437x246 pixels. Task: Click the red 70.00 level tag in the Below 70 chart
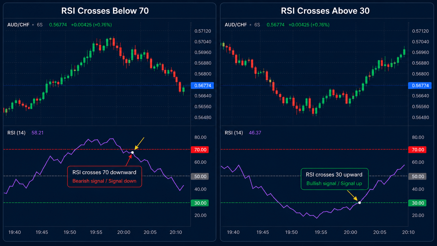[x=200, y=150]
